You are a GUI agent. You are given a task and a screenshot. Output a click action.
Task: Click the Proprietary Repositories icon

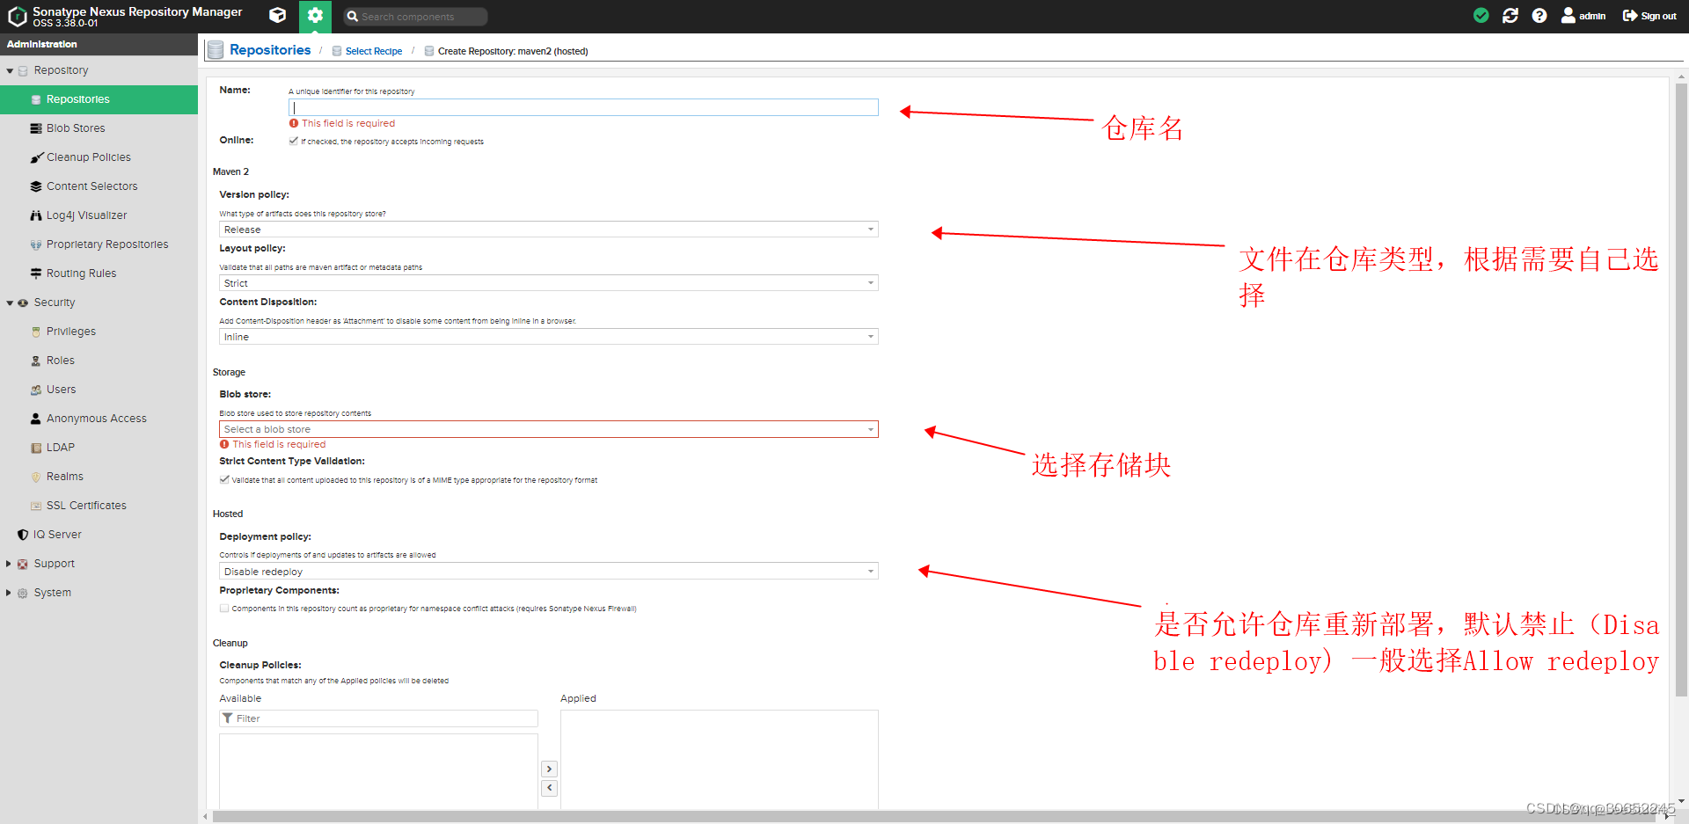tap(36, 244)
